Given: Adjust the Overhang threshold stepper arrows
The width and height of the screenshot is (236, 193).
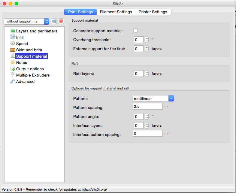Looking at the screenshot, I should click(x=147, y=40).
